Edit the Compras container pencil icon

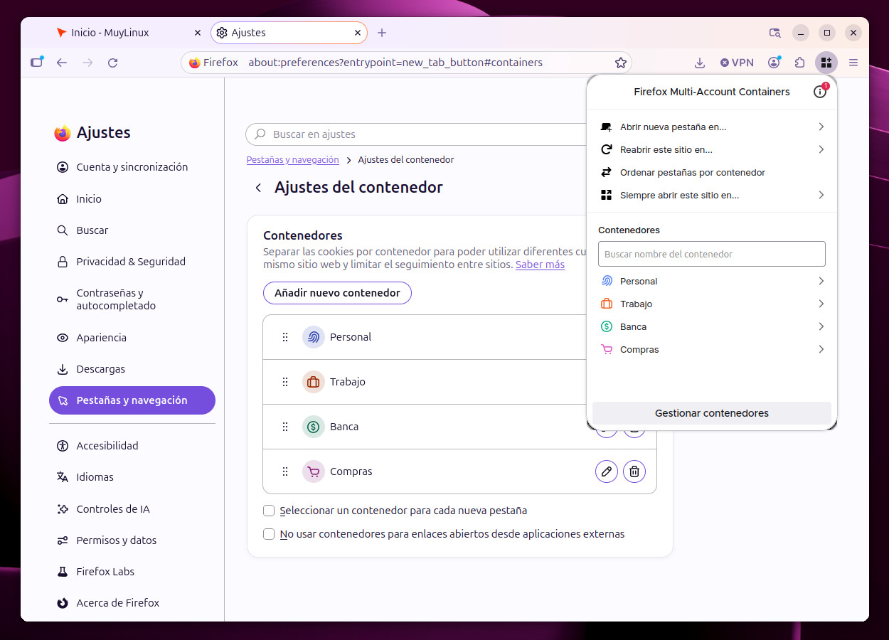[x=607, y=471]
